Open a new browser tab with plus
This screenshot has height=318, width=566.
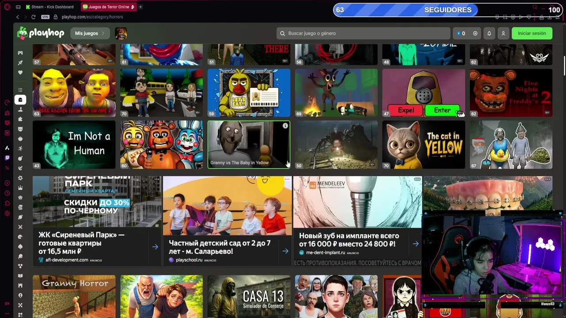[140, 7]
